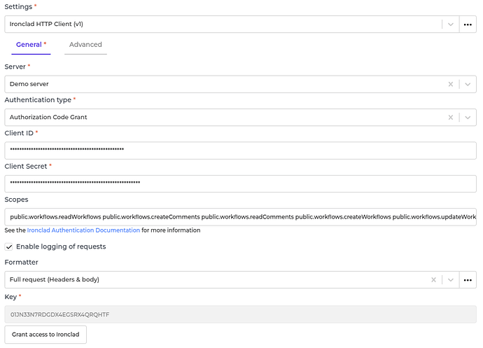483x348 pixels.
Task: Expand the Authentication type dropdown arrow
Action: tap(468, 117)
